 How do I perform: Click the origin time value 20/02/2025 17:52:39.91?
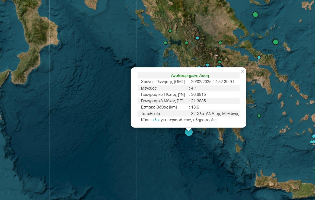click(x=212, y=82)
